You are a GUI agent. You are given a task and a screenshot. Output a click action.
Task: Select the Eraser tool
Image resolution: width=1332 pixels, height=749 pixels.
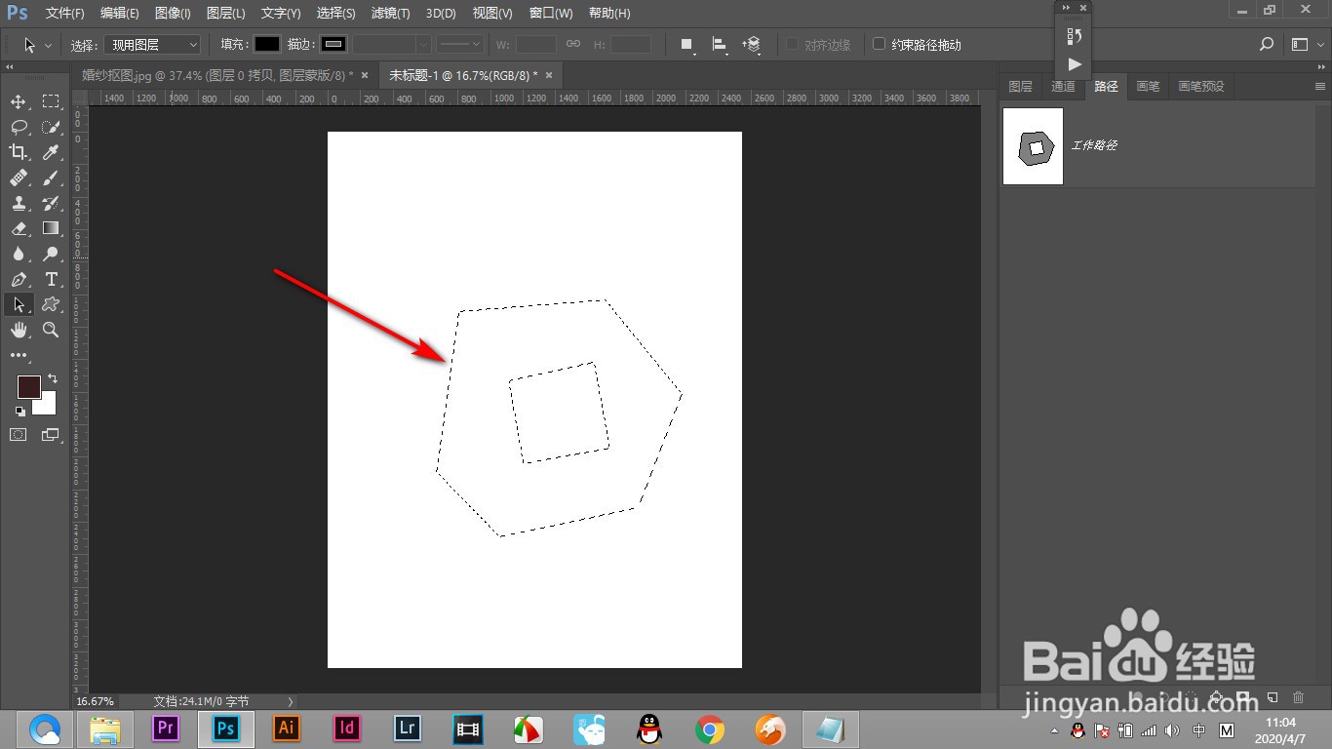(x=19, y=228)
